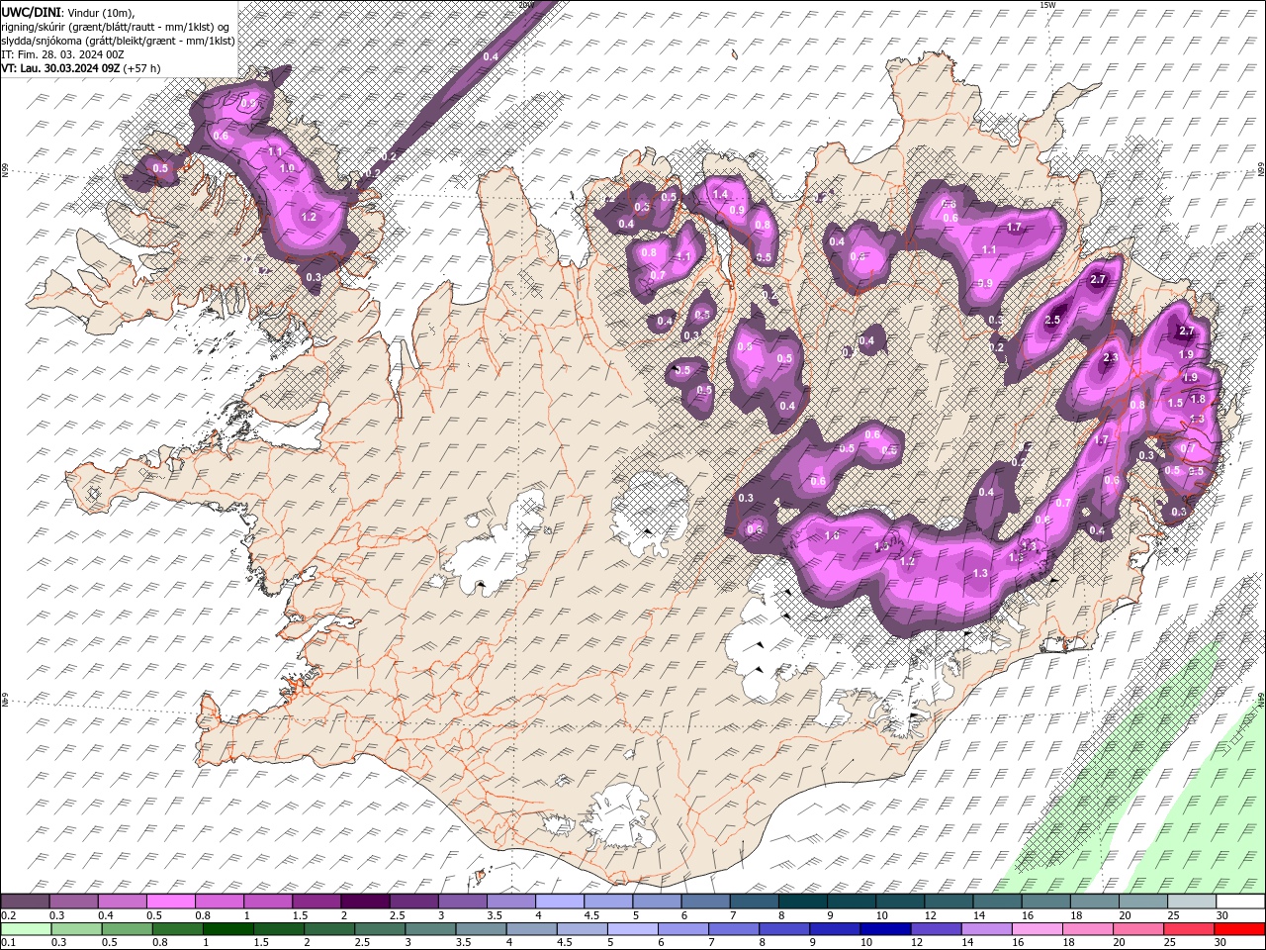Select the '1.0' value in the Westfjords snow area
This screenshot has height=950, width=1266.
tap(288, 168)
